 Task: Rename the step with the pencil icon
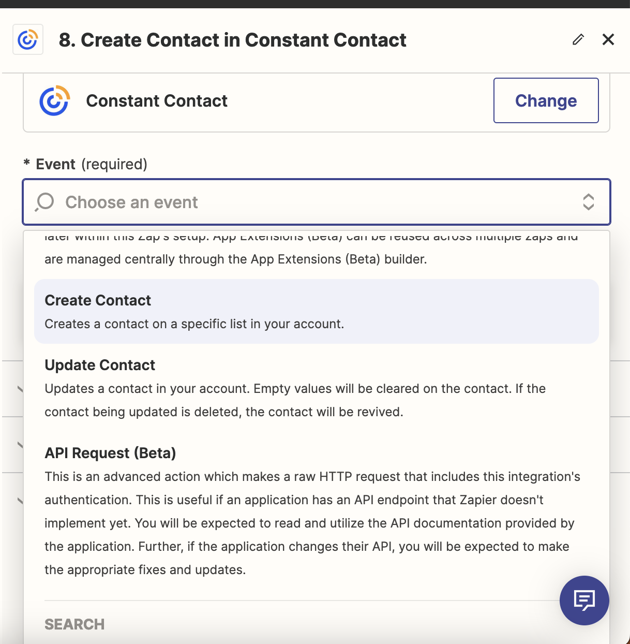pyautogui.click(x=578, y=39)
